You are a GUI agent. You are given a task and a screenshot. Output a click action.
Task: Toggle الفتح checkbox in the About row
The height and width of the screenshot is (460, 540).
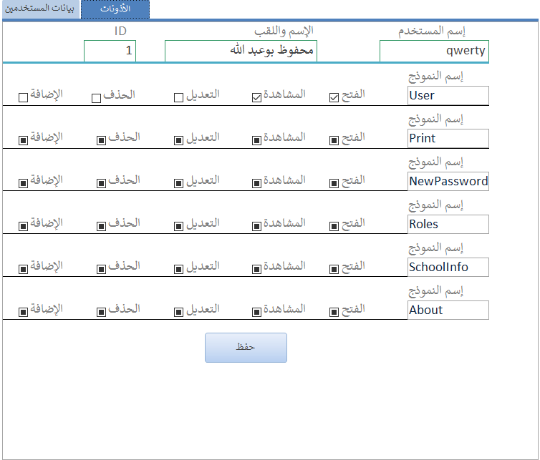click(334, 312)
